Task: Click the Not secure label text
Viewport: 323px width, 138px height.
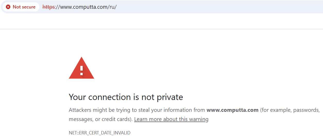Action: click(x=24, y=7)
